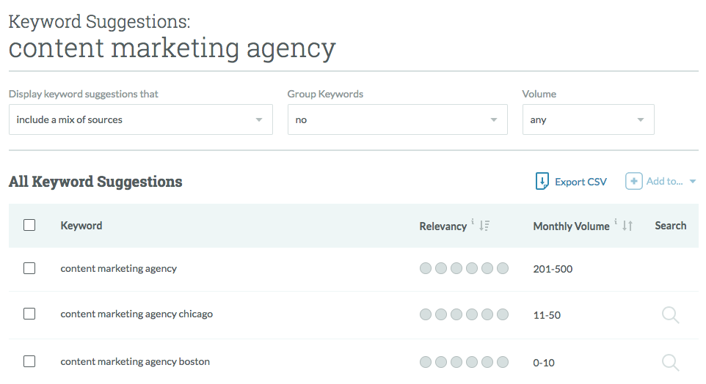706x384 pixels.
Task: Open the keyword sources dropdown
Action: click(140, 119)
